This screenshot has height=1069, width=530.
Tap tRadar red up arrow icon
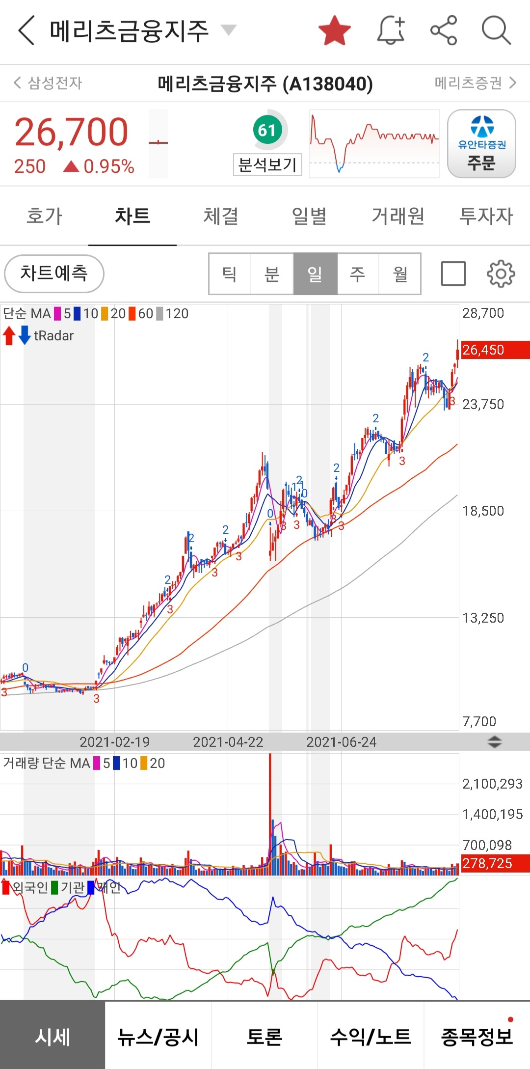point(9,335)
